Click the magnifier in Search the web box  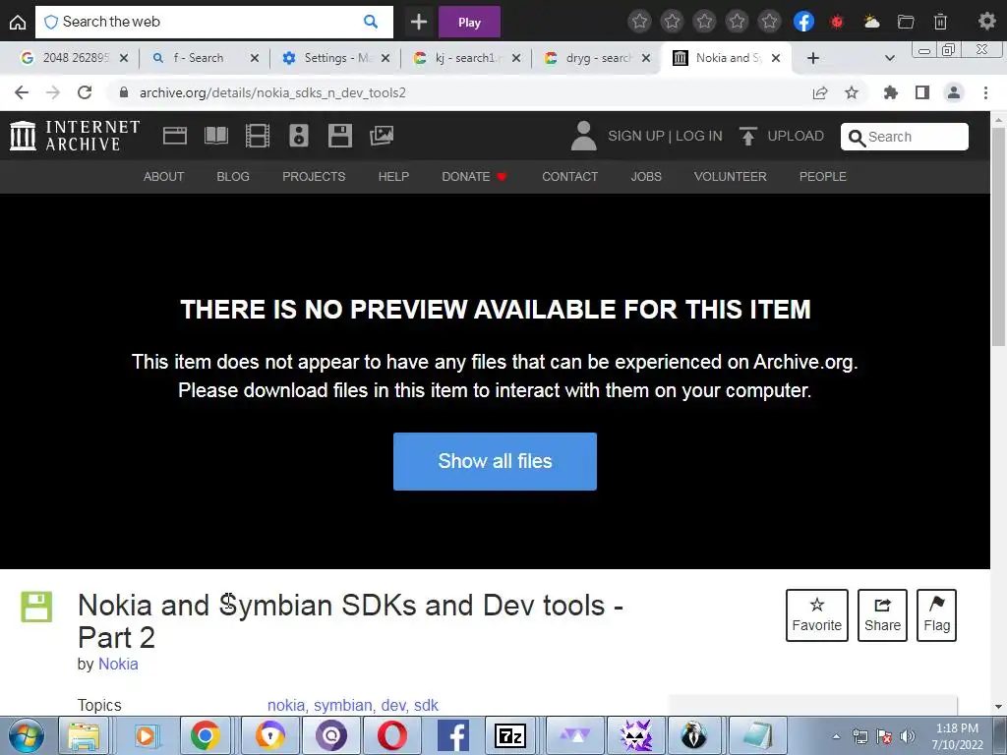pyautogui.click(x=371, y=22)
